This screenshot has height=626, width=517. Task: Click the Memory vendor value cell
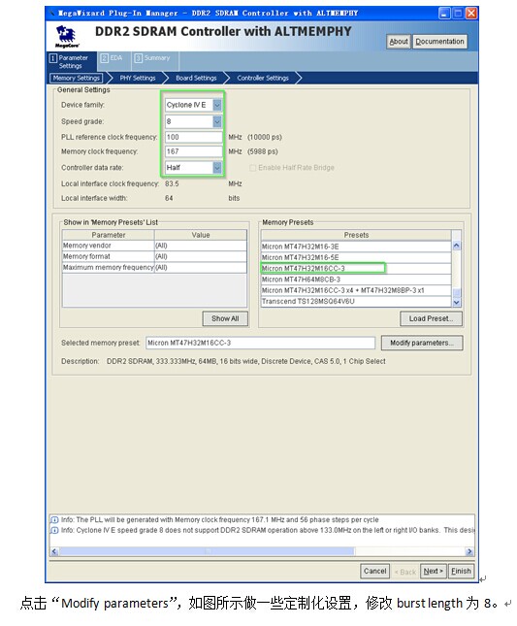point(201,246)
